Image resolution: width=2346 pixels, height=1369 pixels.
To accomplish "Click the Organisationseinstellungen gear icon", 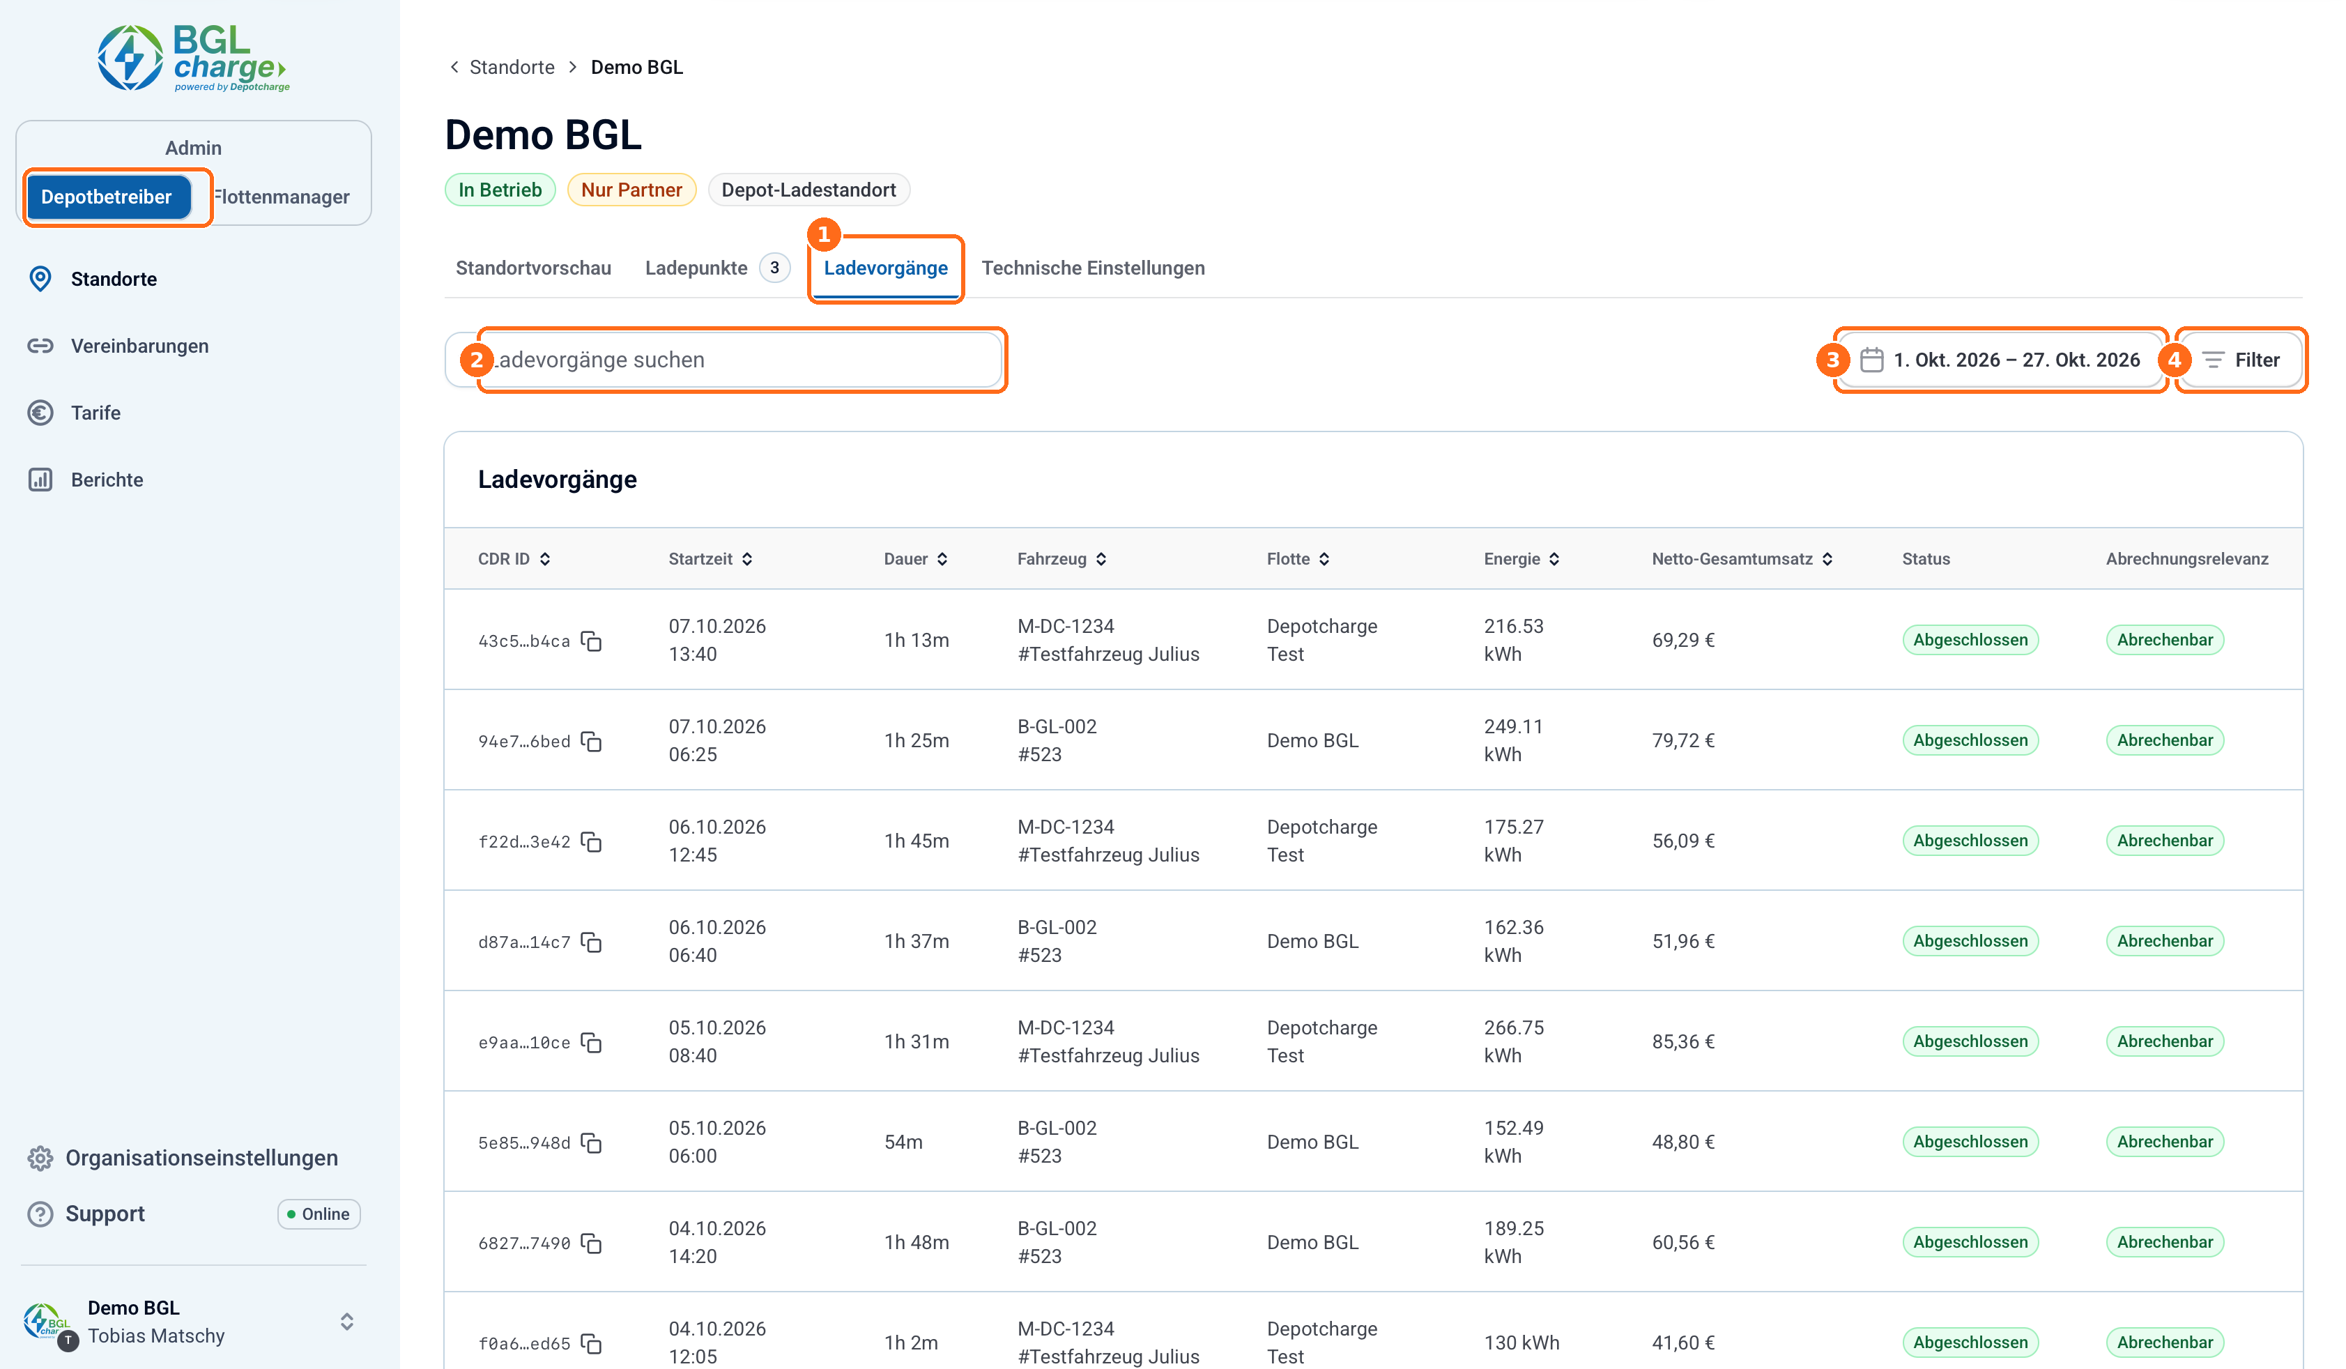I will point(40,1158).
